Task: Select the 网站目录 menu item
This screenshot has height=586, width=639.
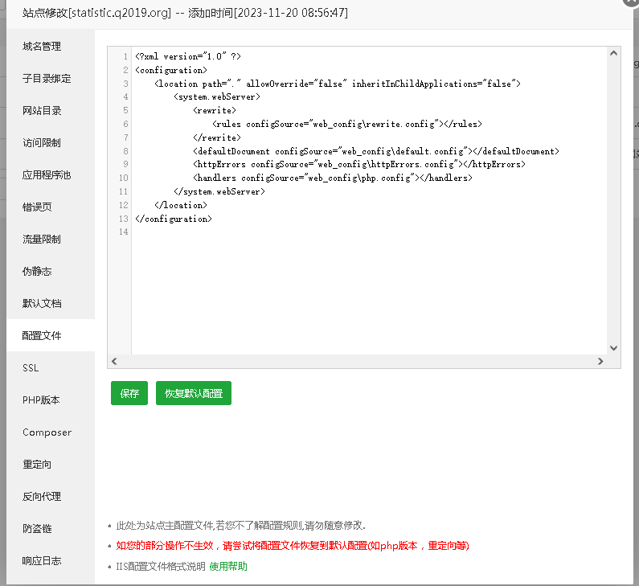Action: tap(42, 111)
